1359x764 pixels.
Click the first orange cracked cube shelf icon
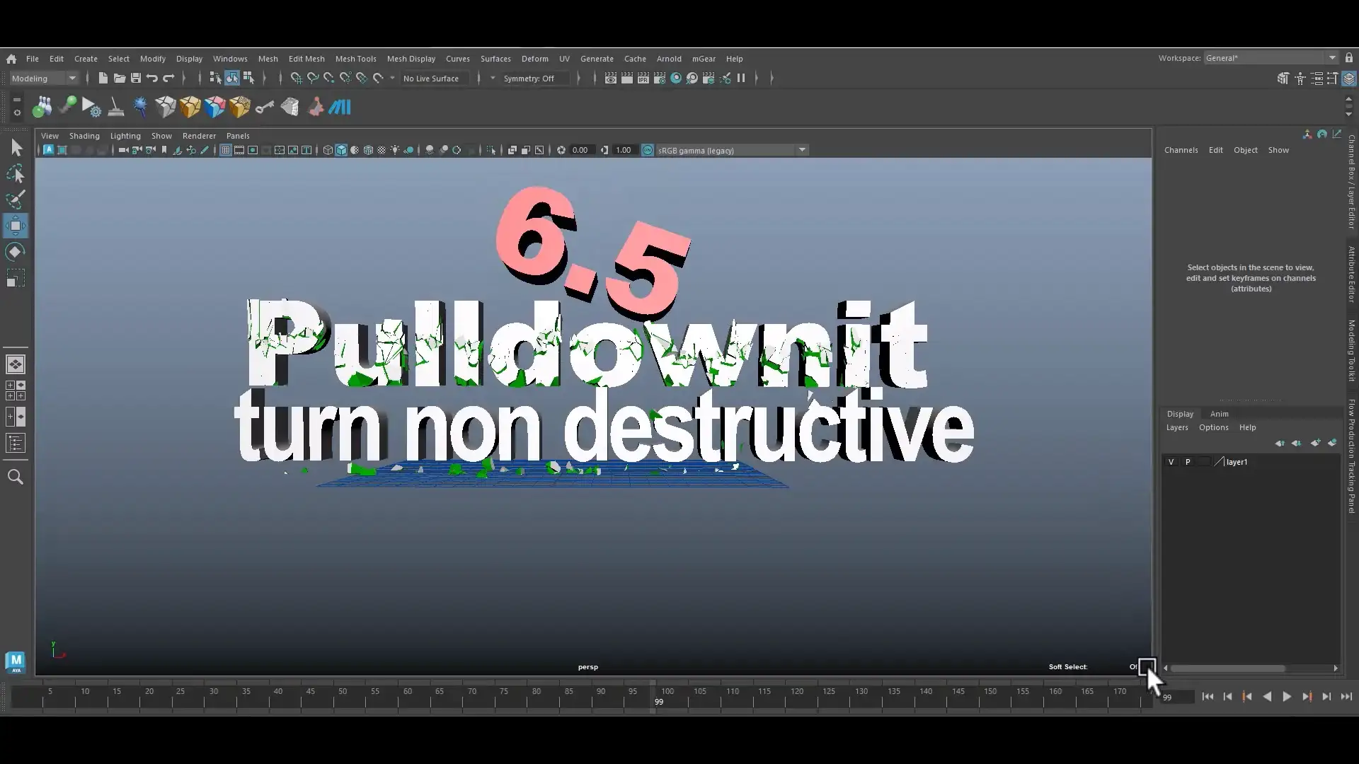coord(190,107)
